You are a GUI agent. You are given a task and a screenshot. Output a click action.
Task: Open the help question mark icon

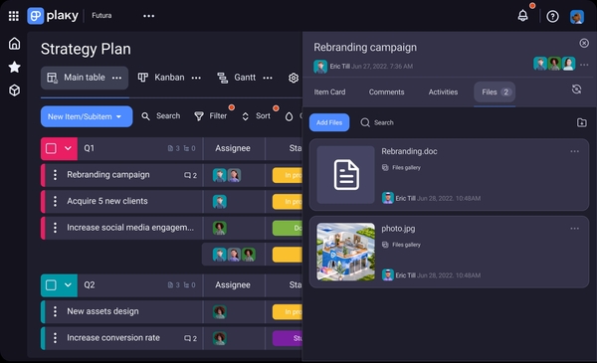(552, 16)
